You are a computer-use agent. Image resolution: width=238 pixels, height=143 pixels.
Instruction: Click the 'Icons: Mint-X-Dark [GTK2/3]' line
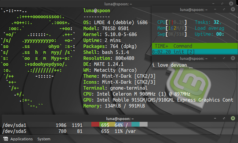(x=120, y=82)
